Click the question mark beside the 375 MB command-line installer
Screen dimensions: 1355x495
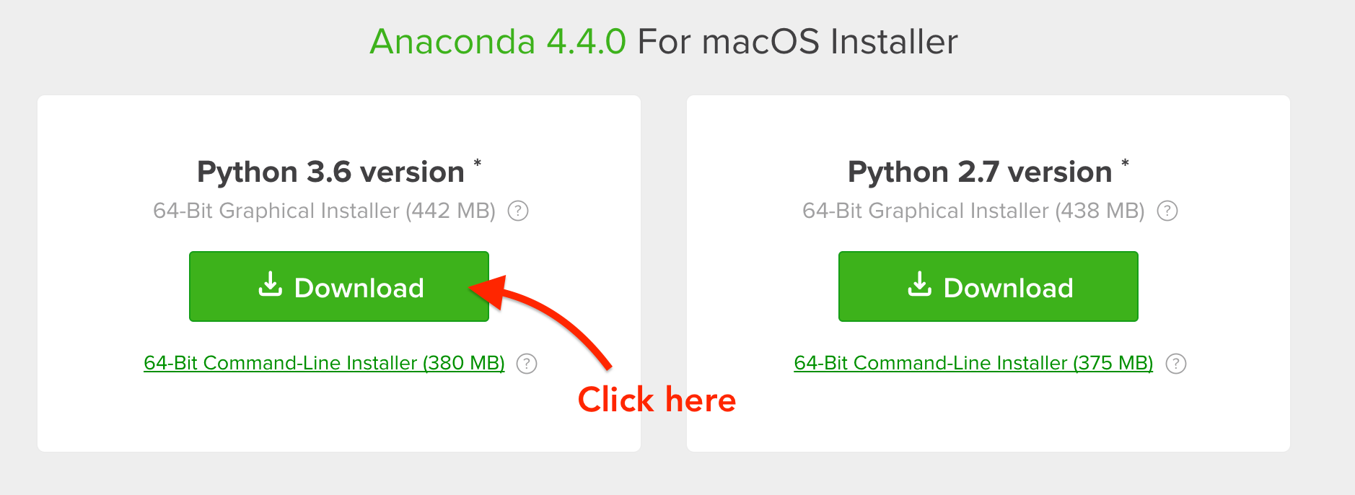(x=1177, y=364)
